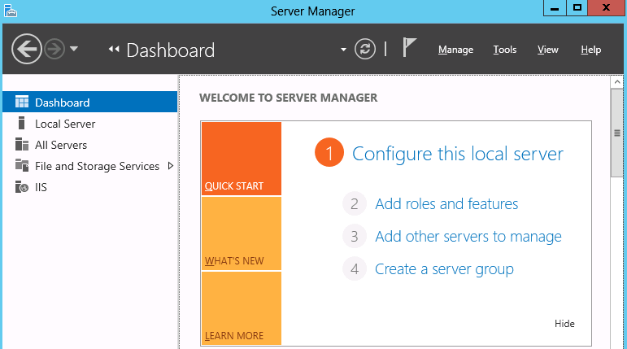Click the Local Server icon
The image size is (627, 349).
22,124
